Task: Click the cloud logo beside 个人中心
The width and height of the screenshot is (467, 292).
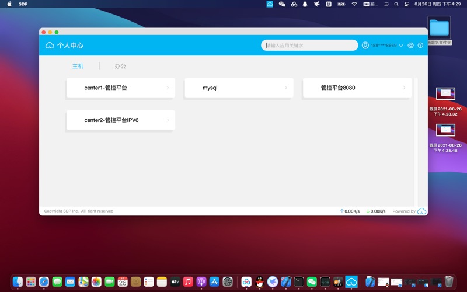Action: click(x=50, y=46)
